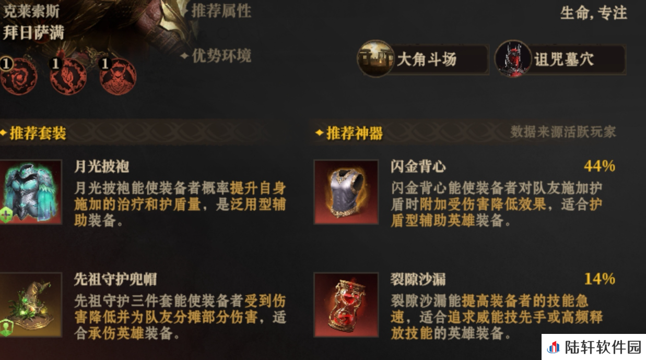Select the 月光披袍 armor icon
Screen dimensions: 646x360
pyautogui.click(x=31, y=191)
